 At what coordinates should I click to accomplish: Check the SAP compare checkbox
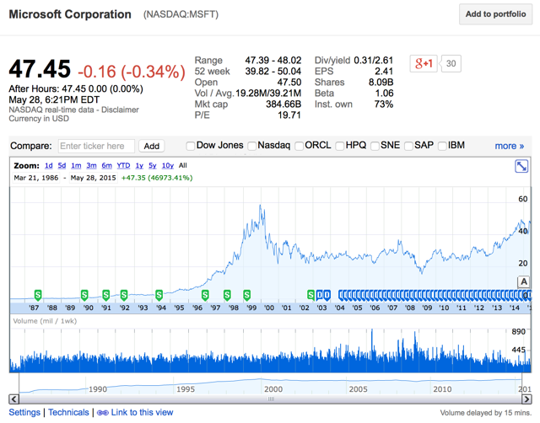pos(408,146)
